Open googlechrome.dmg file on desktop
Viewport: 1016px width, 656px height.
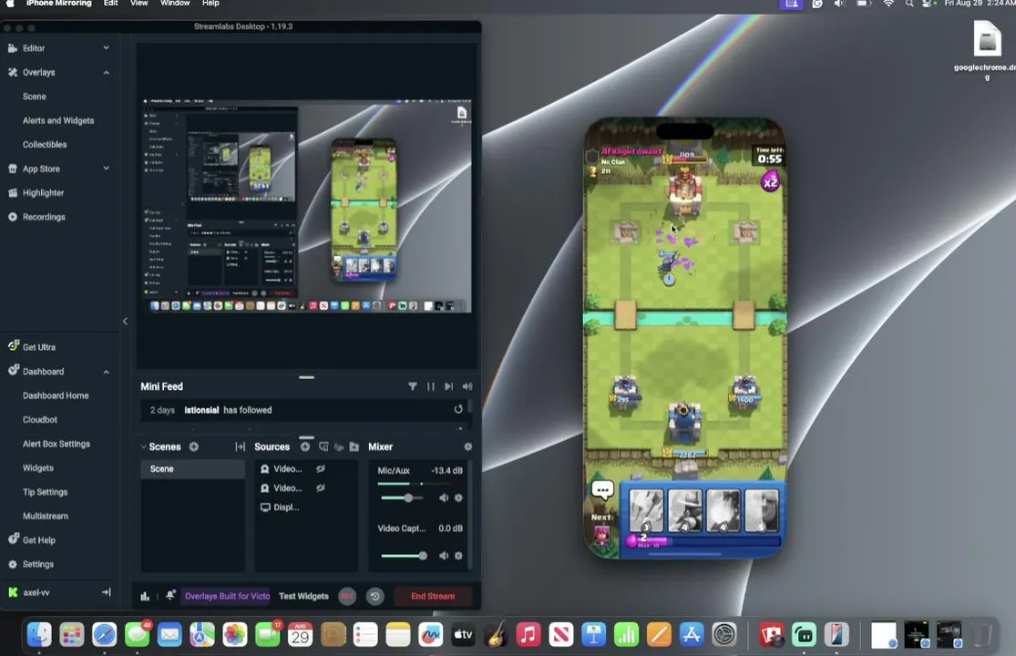(x=987, y=49)
